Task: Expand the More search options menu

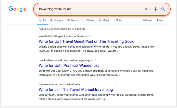Action: pos(118,20)
